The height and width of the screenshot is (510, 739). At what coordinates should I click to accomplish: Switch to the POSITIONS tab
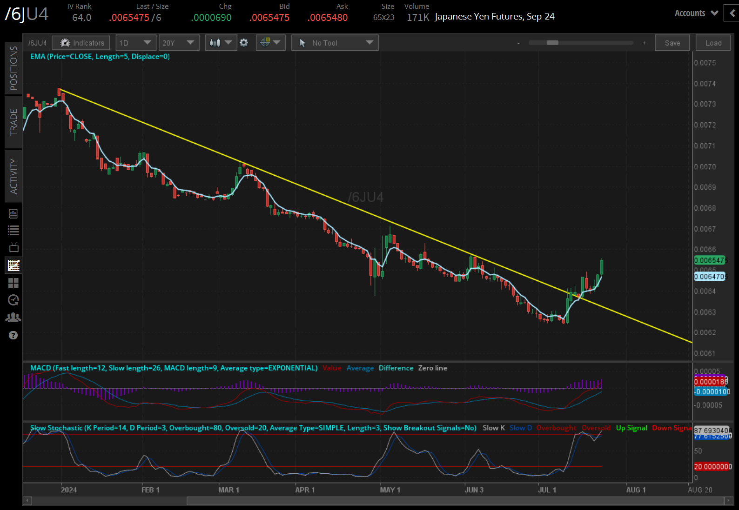pos(13,68)
